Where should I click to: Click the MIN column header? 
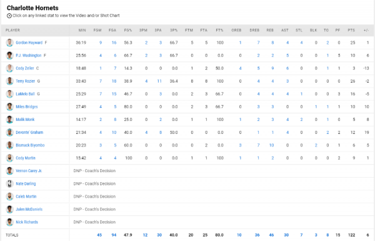82,31
